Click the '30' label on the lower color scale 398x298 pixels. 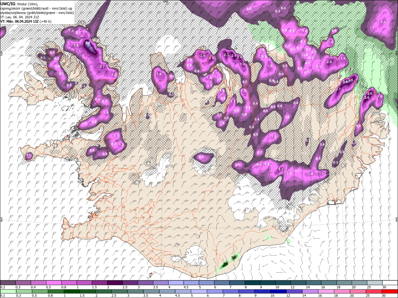(x=384, y=296)
